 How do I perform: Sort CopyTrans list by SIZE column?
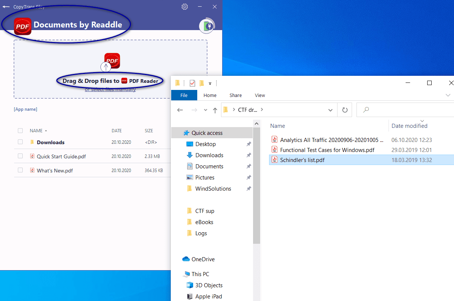(149, 131)
